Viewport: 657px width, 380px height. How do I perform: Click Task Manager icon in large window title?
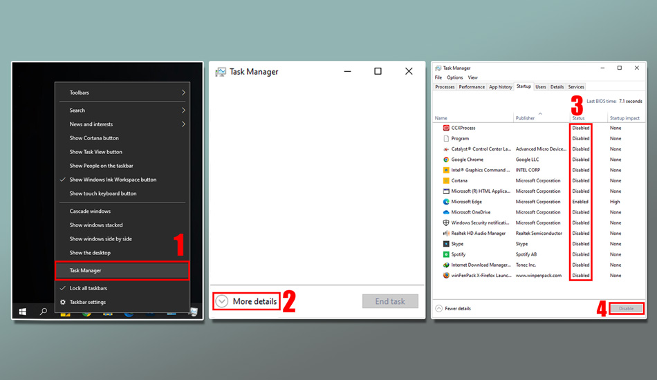(x=438, y=68)
